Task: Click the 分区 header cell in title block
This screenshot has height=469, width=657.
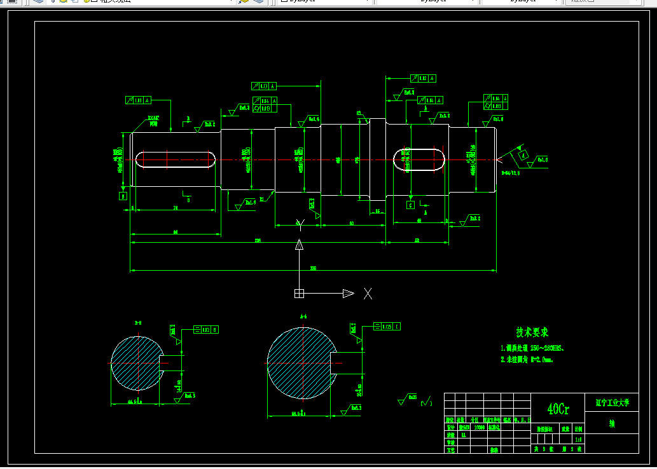Action: pyautogui.click(x=474, y=419)
